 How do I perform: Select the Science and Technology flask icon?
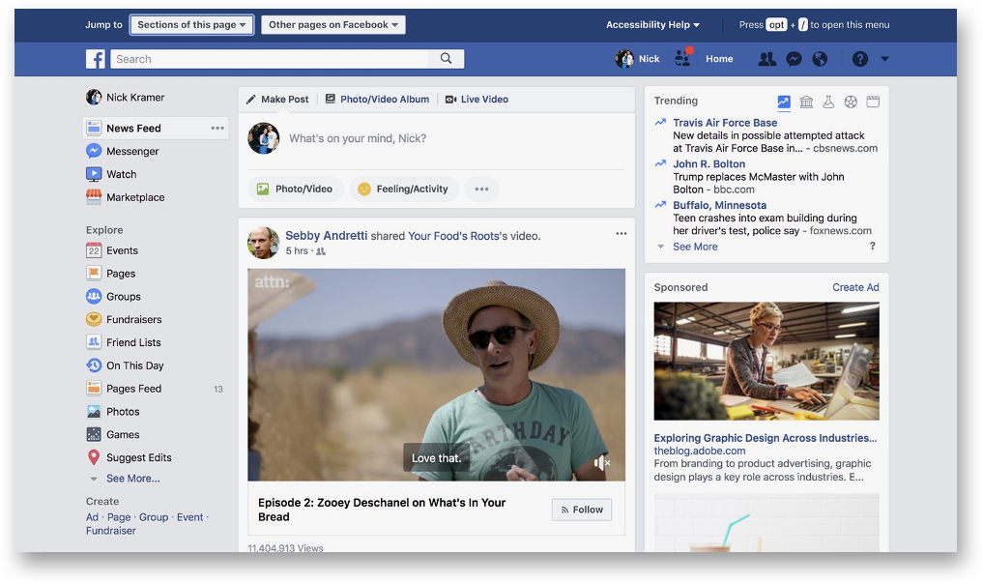coord(828,102)
